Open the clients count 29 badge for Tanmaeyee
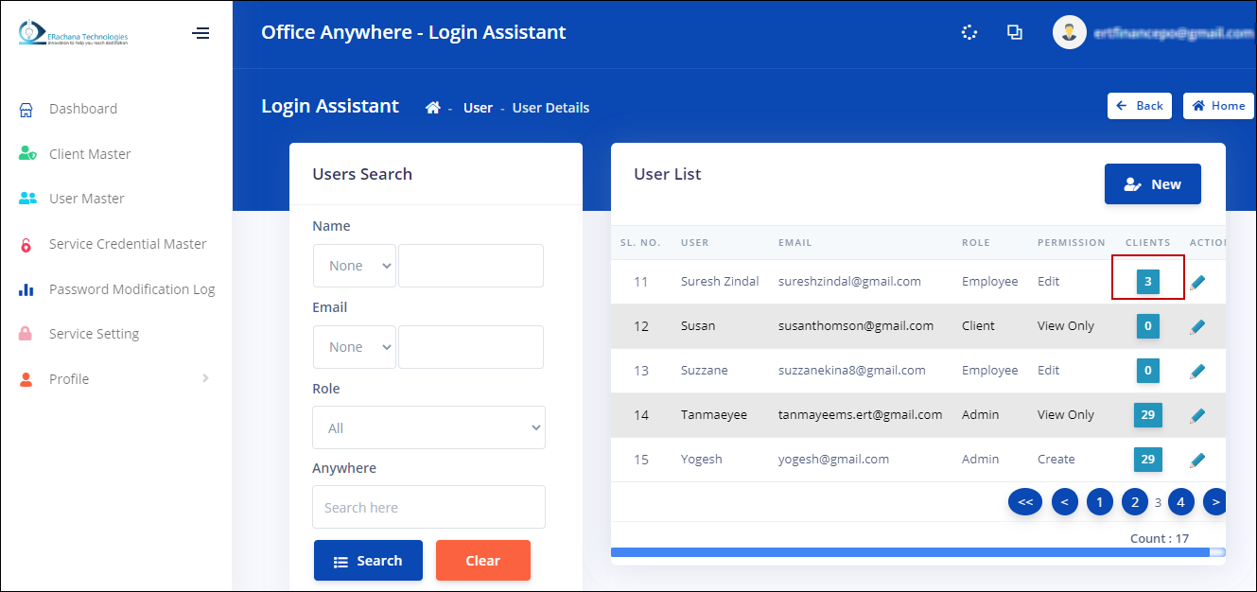The height and width of the screenshot is (592, 1257). [x=1148, y=415]
